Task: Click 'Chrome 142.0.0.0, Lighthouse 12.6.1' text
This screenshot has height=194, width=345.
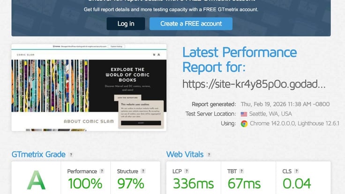Action: pyautogui.click(x=294, y=123)
